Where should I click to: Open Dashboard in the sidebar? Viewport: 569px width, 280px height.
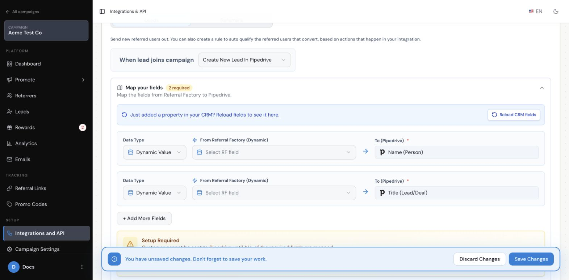(x=46, y=64)
